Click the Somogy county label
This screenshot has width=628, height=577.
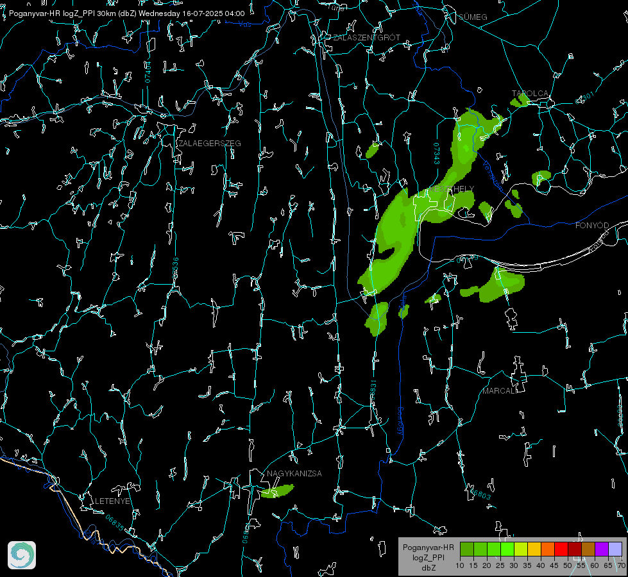click(400, 421)
